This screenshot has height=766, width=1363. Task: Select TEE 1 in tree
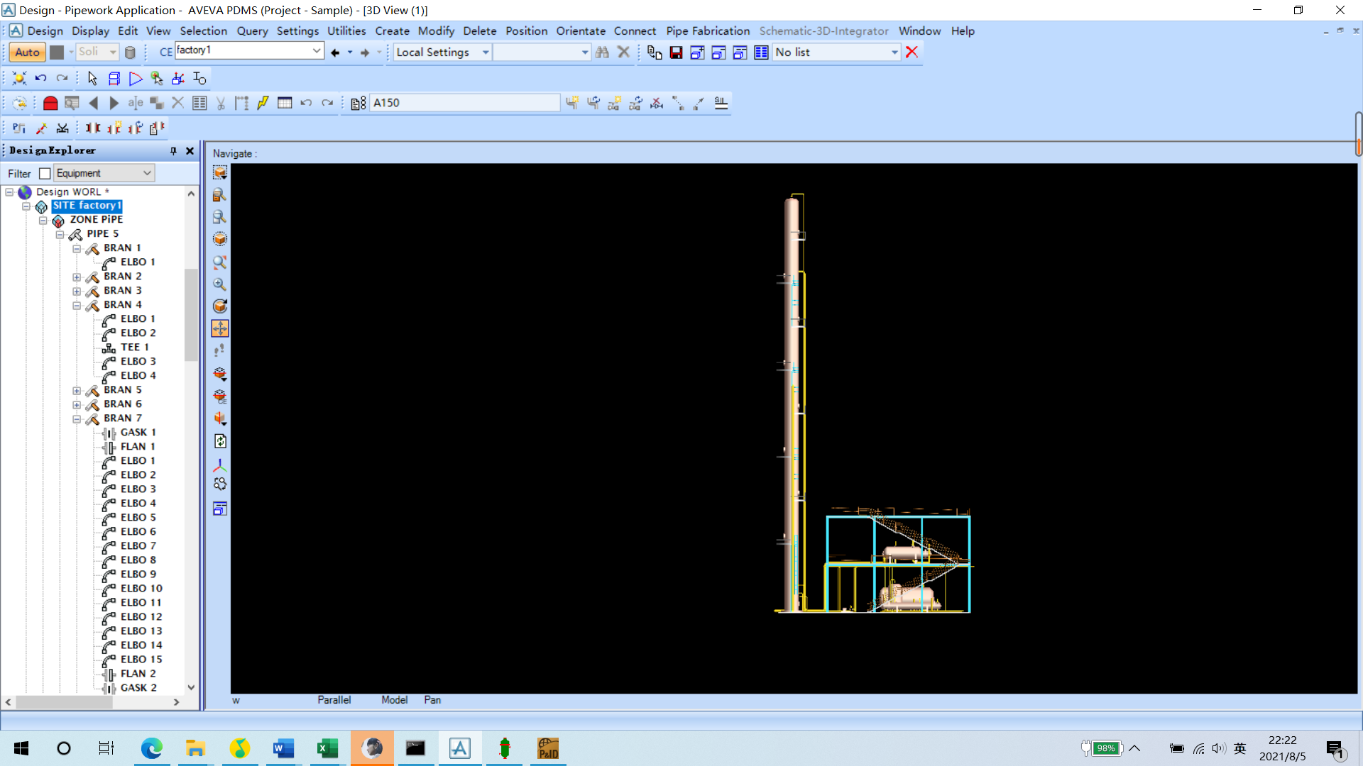click(134, 348)
